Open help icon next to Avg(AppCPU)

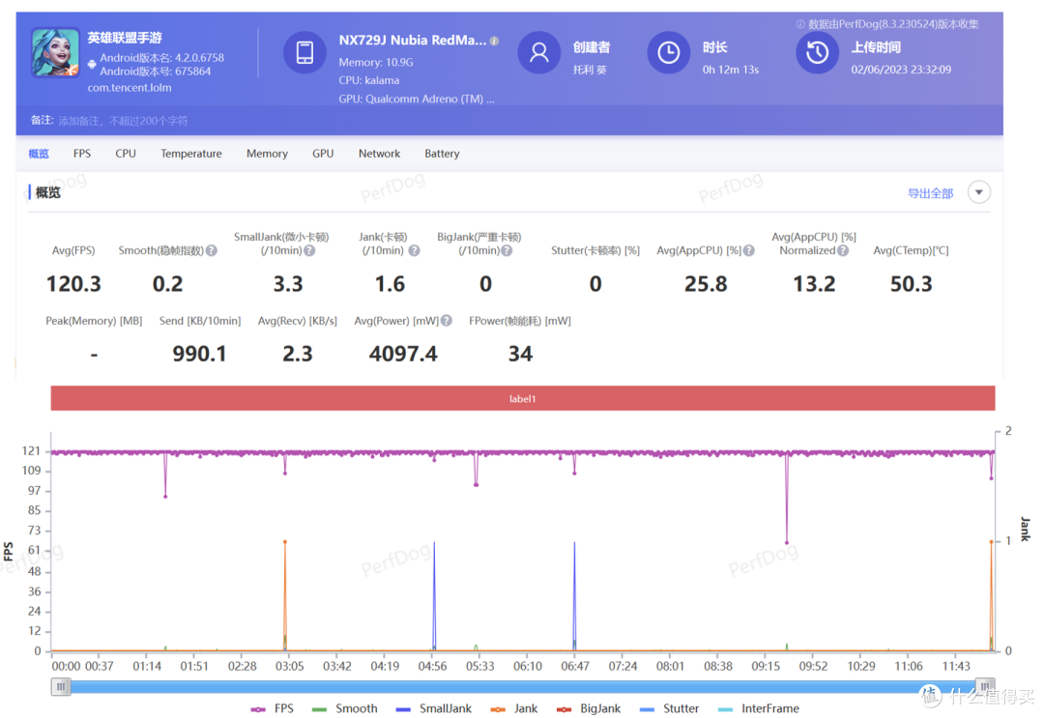point(749,251)
